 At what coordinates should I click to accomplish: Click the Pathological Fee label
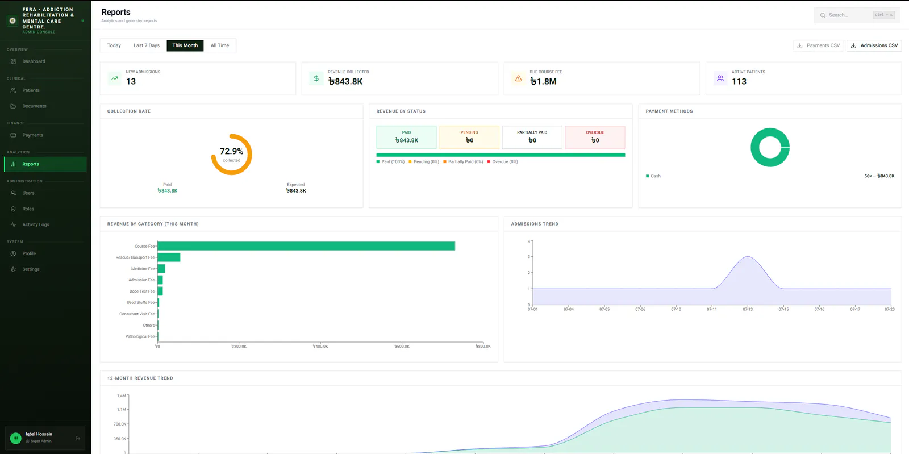[x=140, y=336]
